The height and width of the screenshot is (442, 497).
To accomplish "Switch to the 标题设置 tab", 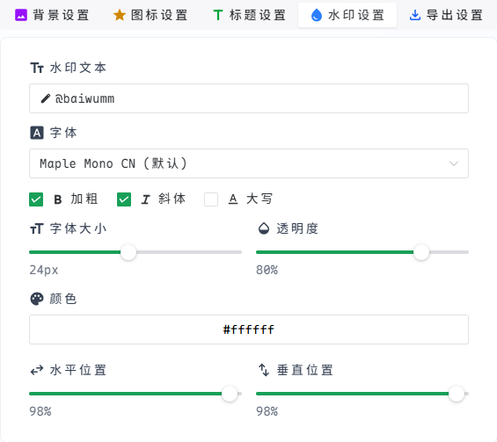I will tap(250, 15).
